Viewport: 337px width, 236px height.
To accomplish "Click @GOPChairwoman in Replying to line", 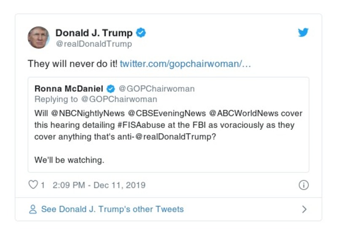I will pyautogui.click(x=119, y=99).
